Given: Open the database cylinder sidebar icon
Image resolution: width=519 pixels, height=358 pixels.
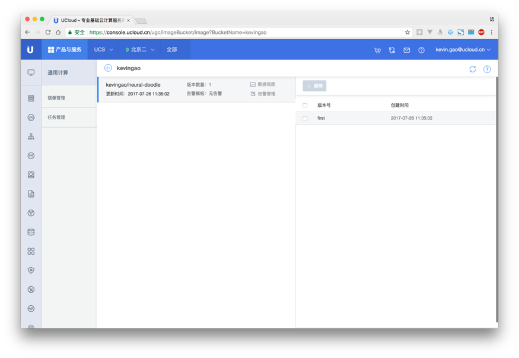Looking at the screenshot, I should coord(31,232).
